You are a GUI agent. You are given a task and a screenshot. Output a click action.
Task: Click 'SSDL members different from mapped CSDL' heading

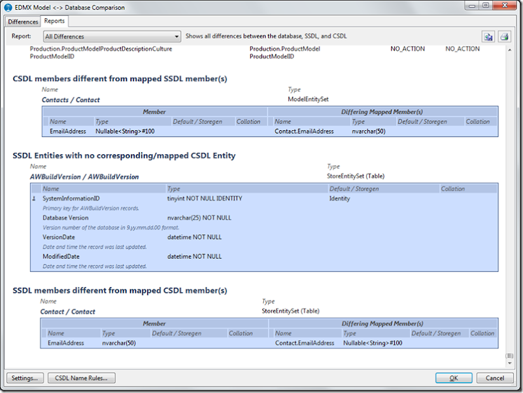[120, 290]
